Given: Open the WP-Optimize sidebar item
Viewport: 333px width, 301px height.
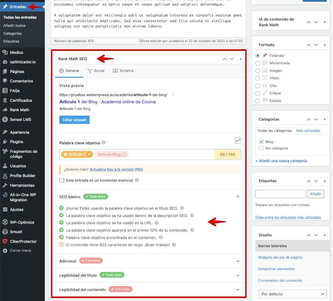Looking at the screenshot, I should [x=22, y=222].
